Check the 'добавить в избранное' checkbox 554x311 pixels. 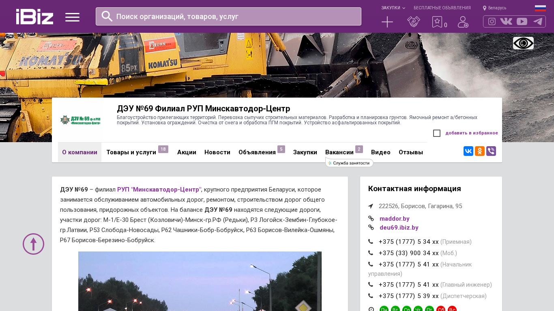click(437, 133)
